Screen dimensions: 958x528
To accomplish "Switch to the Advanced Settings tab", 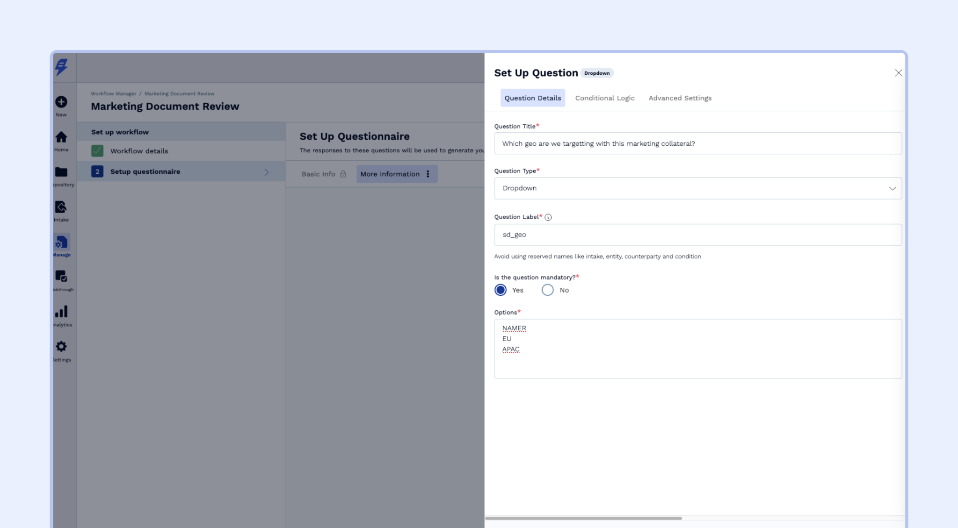I will [x=680, y=98].
